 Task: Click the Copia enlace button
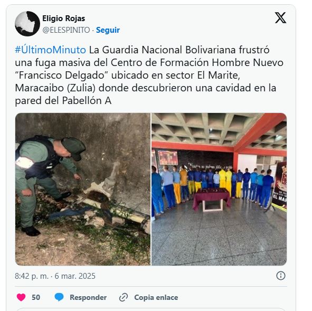(x=156, y=297)
